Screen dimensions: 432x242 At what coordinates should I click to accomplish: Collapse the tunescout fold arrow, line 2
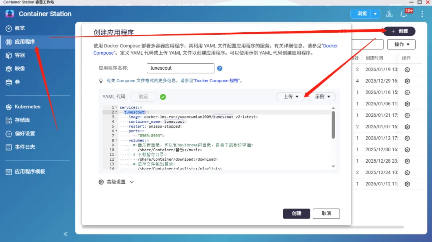coord(116,112)
